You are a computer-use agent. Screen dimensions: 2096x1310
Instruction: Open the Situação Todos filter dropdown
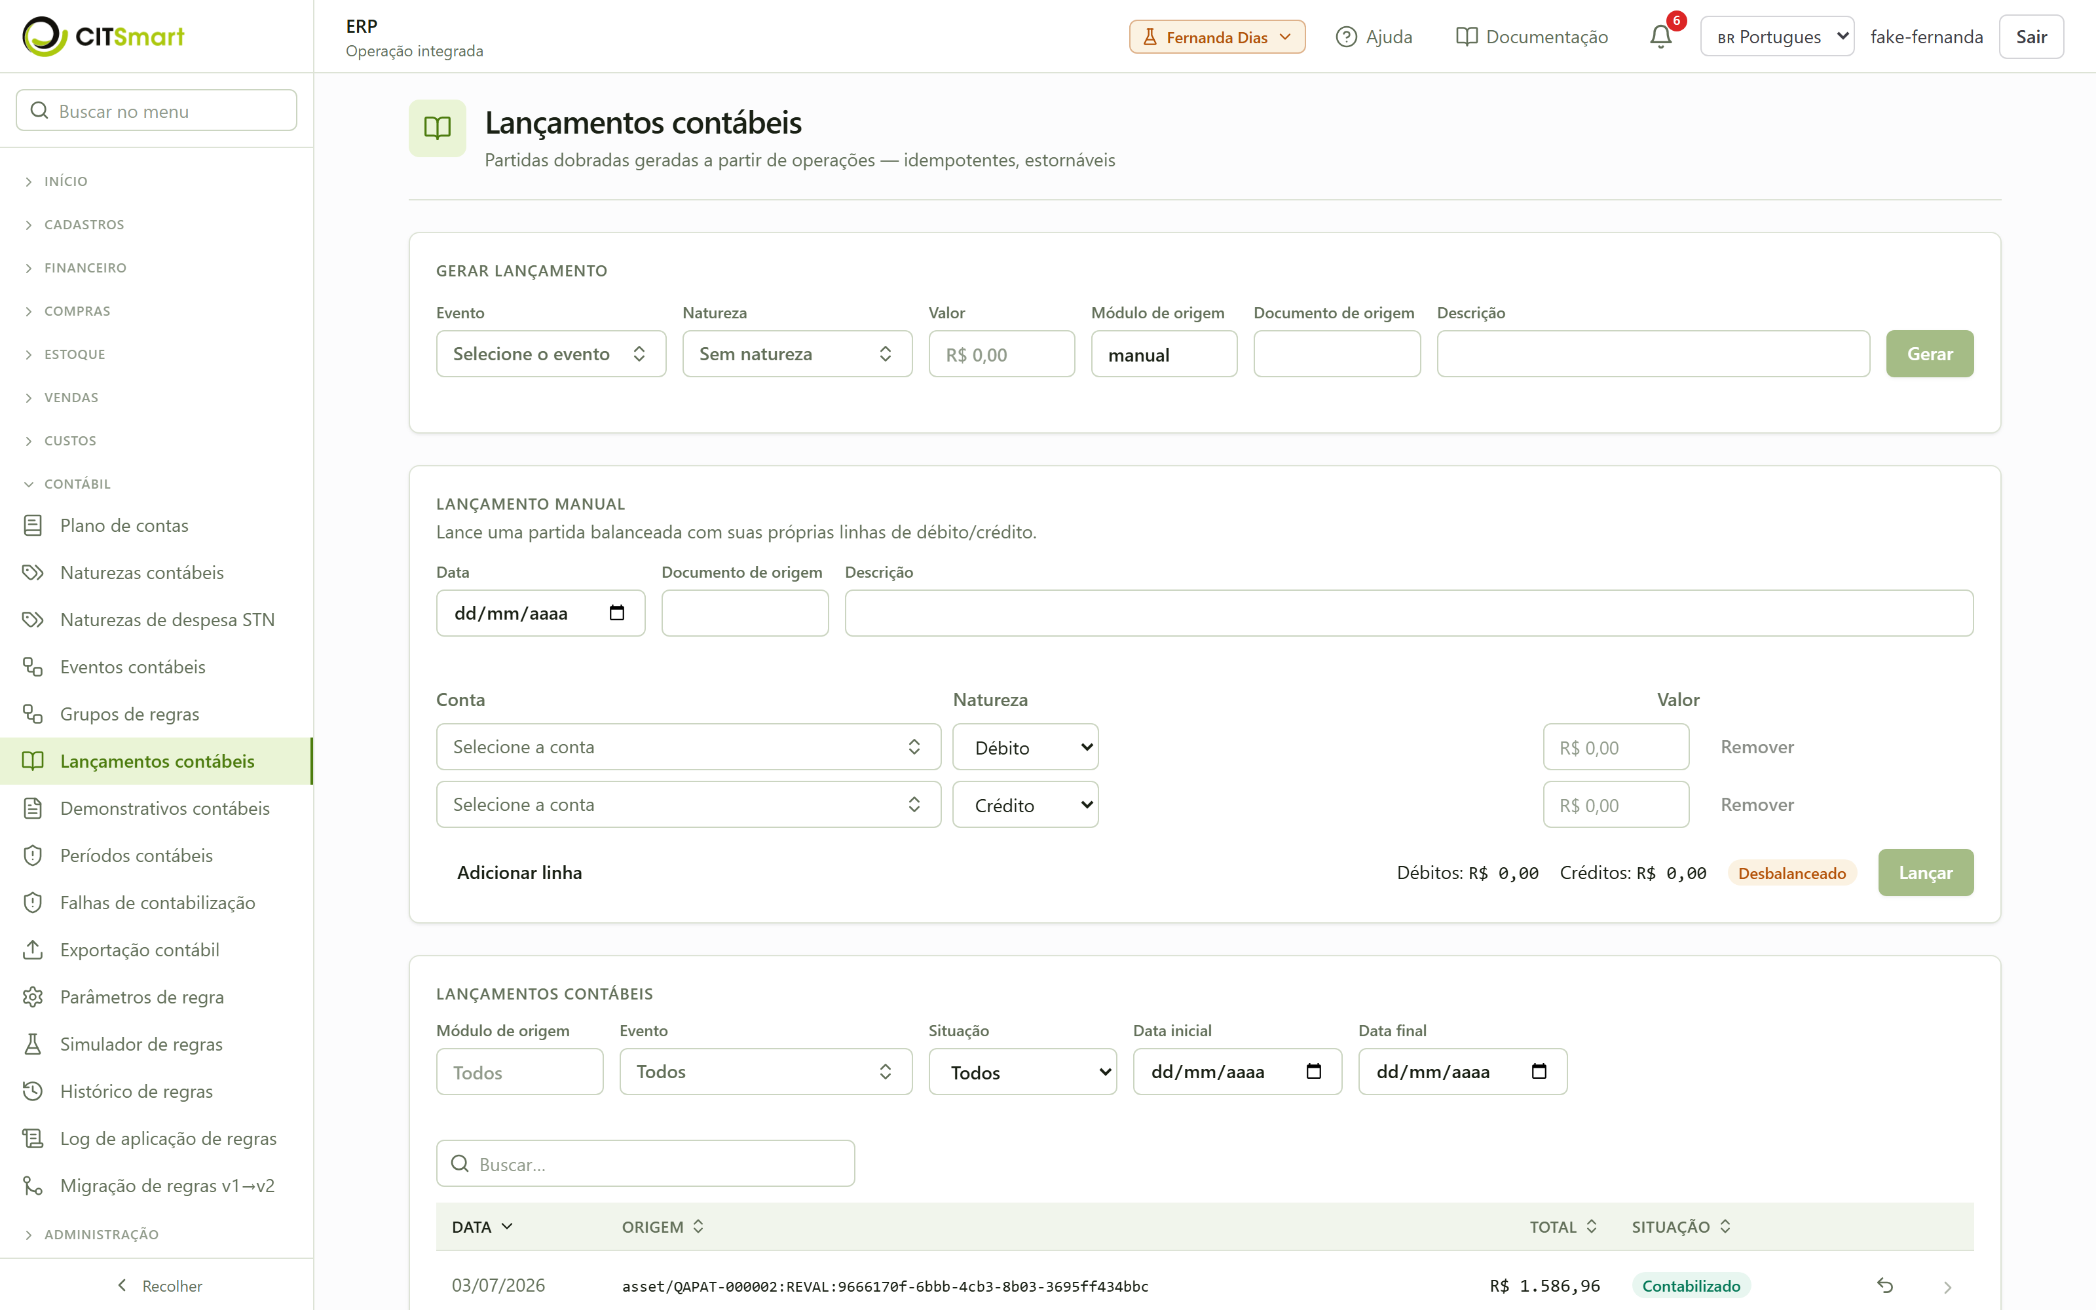1023,1072
